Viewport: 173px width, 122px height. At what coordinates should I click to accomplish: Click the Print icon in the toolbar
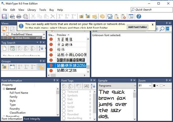(19, 17)
